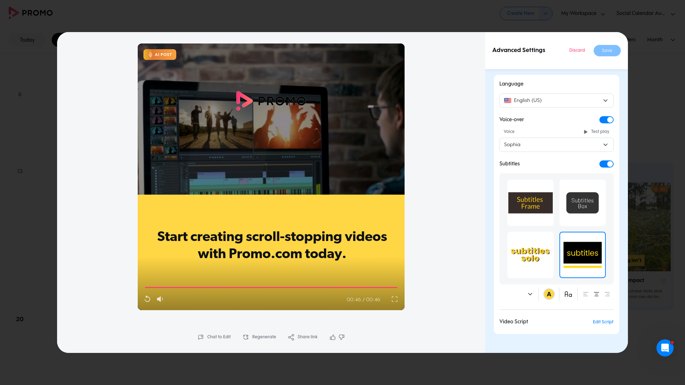The width and height of the screenshot is (685, 385).
Task: Open the font style Aa icon
Action: click(x=568, y=294)
